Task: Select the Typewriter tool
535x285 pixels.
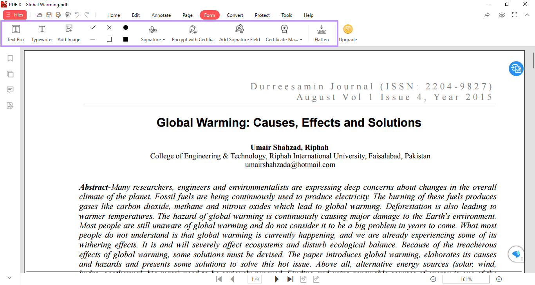Action: click(x=42, y=33)
